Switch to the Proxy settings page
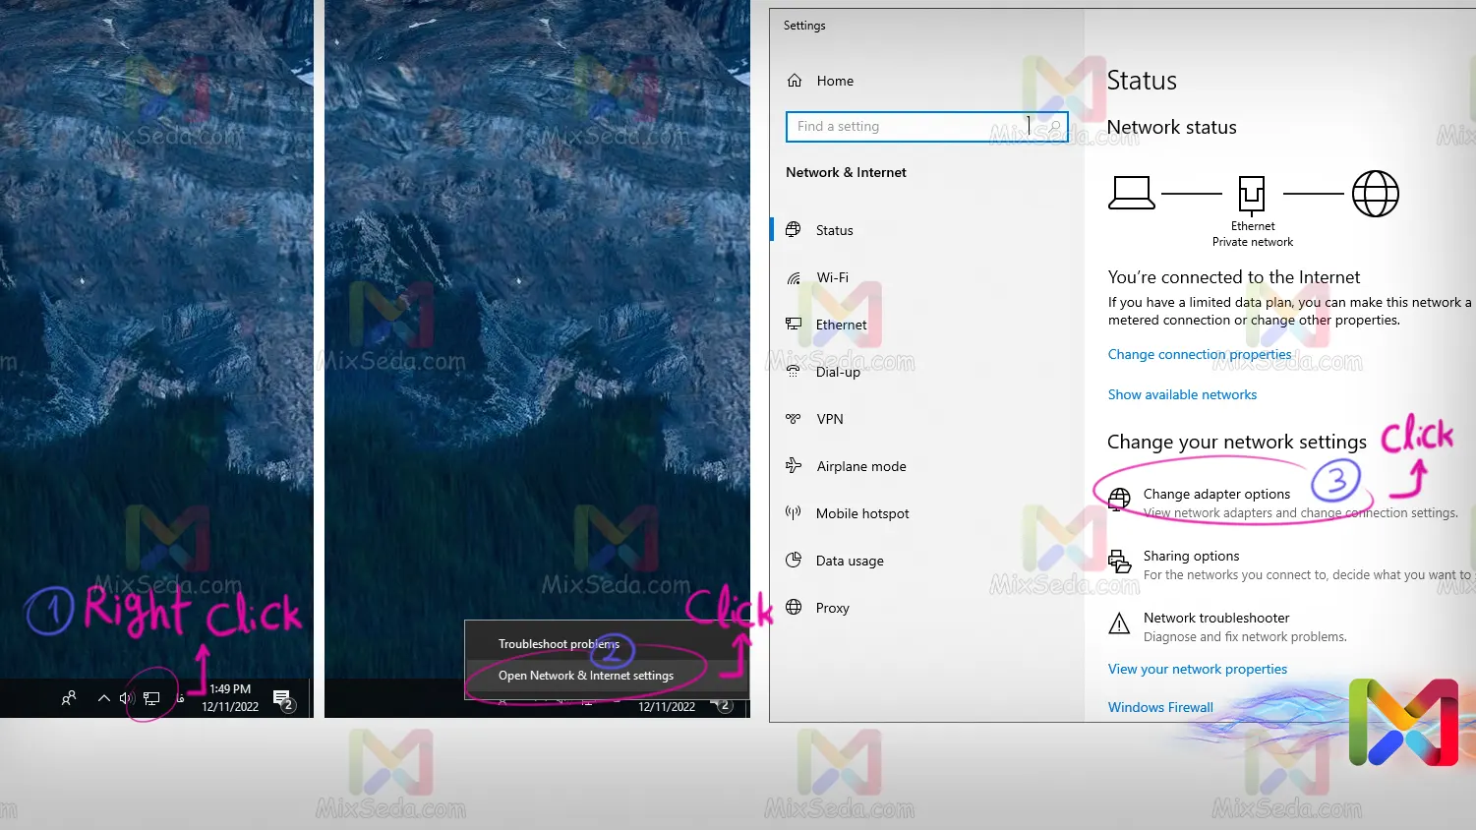The width and height of the screenshot is (1476, 830). [832, 608]
